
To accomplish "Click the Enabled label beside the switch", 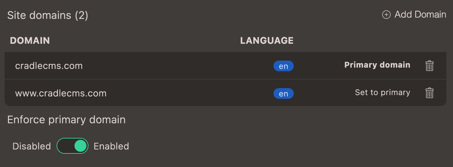I will coord(111,146).
